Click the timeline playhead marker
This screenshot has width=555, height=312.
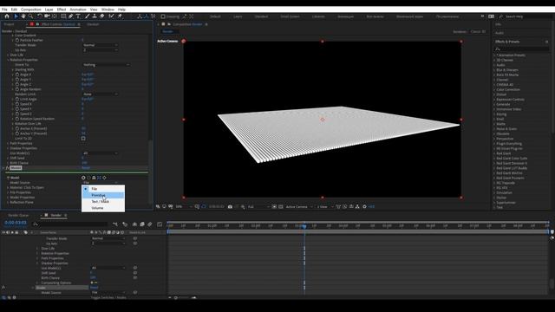pyautogui.click(x=304, y=226)
